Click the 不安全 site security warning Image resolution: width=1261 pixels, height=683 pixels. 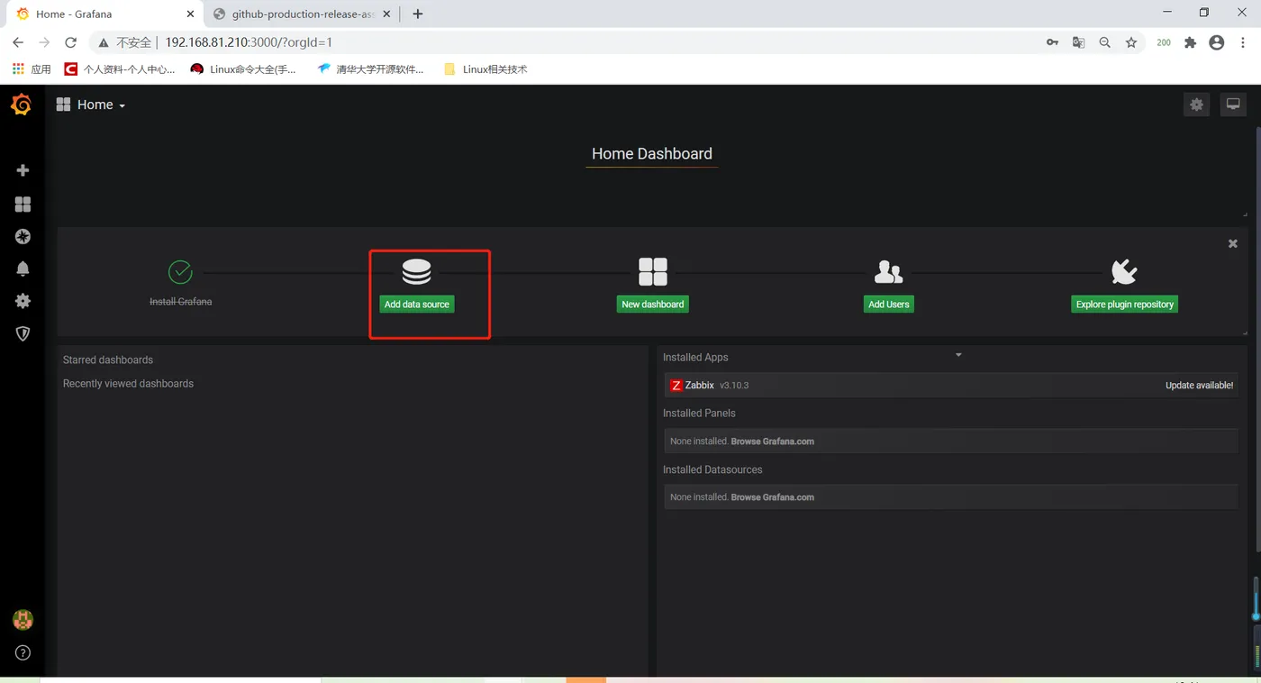pos(125,42)
